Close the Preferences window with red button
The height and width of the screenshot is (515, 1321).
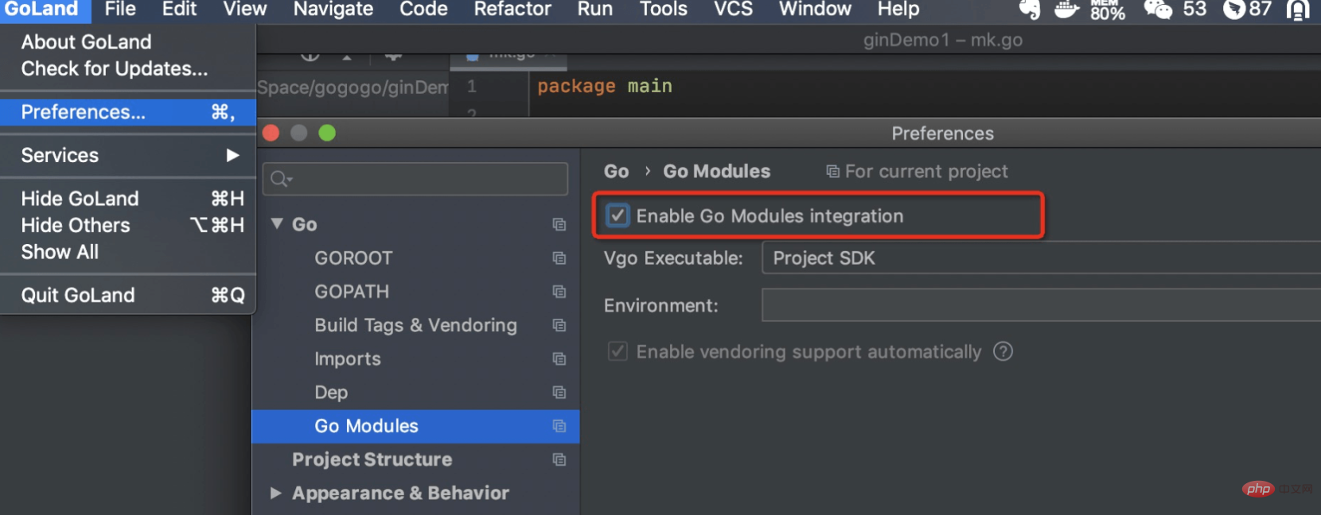271,133
